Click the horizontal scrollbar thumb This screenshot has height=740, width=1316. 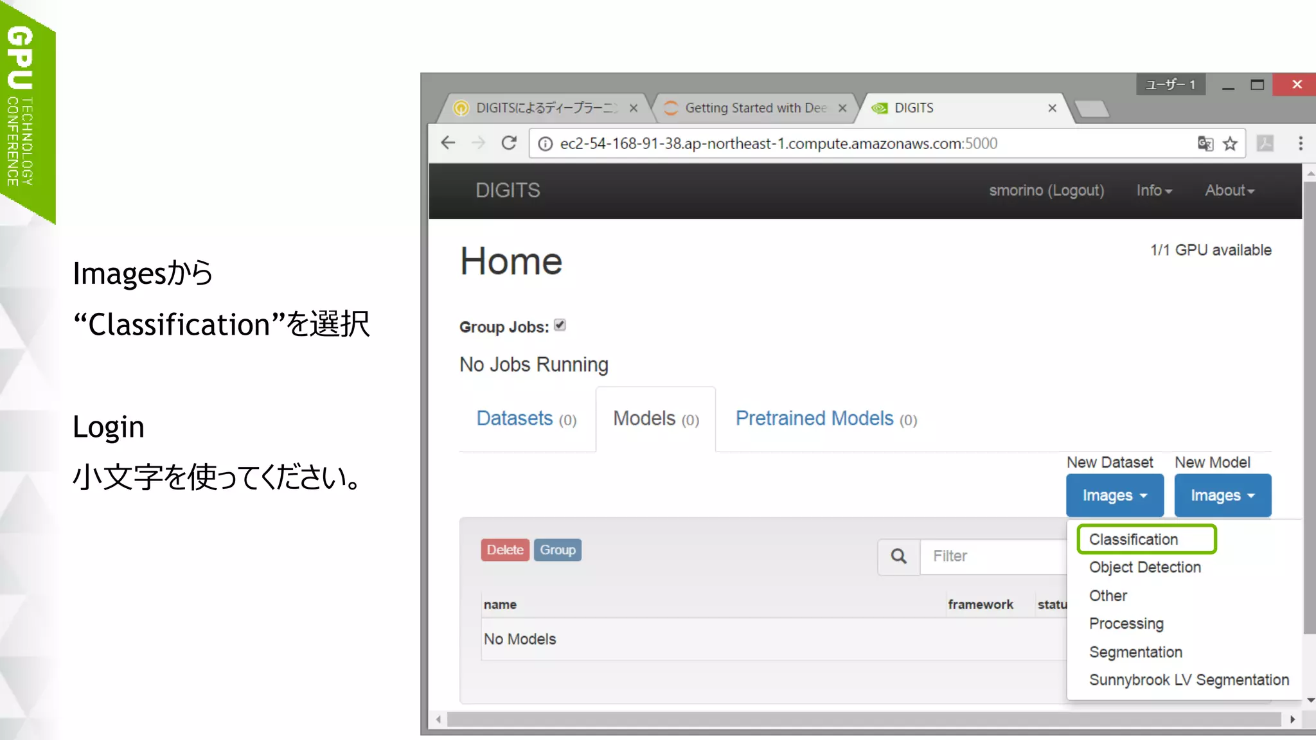pyautogui.click(x=864, y=719)
